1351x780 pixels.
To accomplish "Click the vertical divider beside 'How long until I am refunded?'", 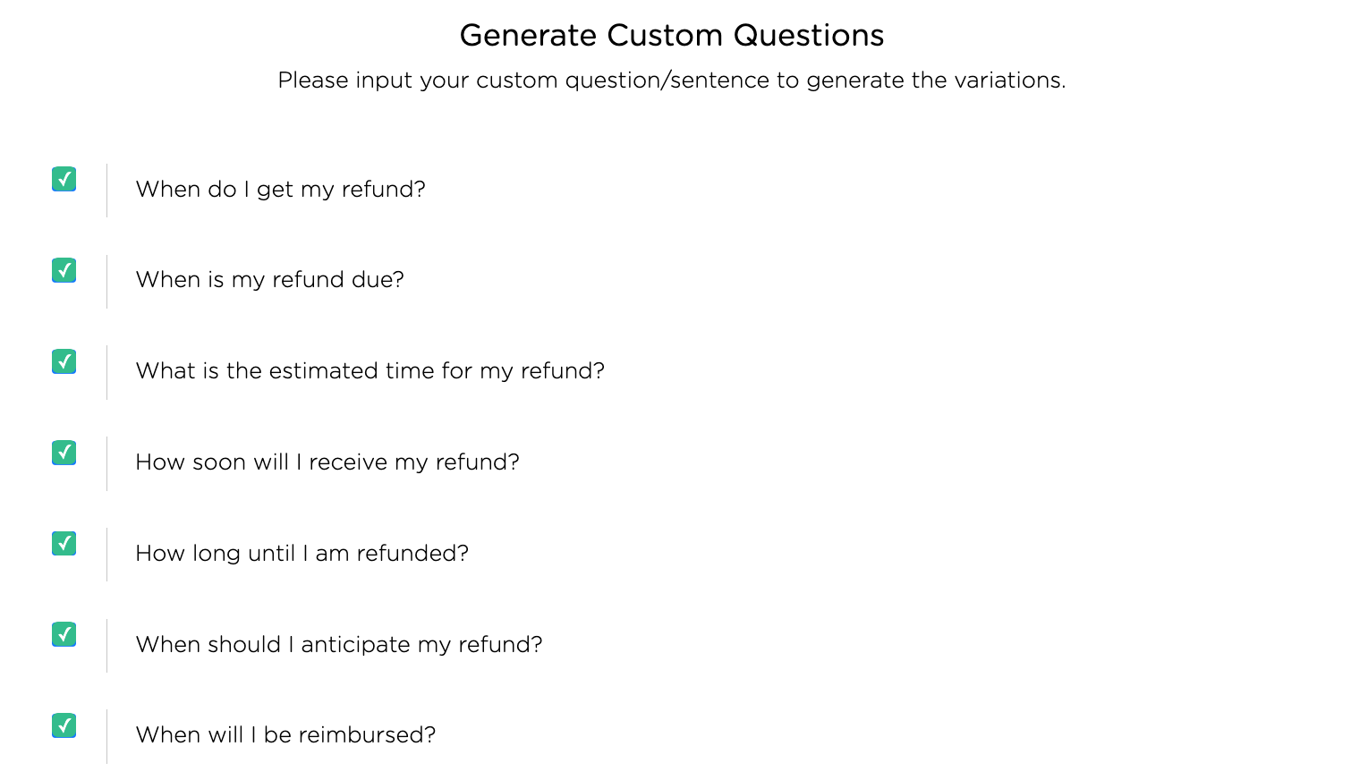I will (106, 554).
